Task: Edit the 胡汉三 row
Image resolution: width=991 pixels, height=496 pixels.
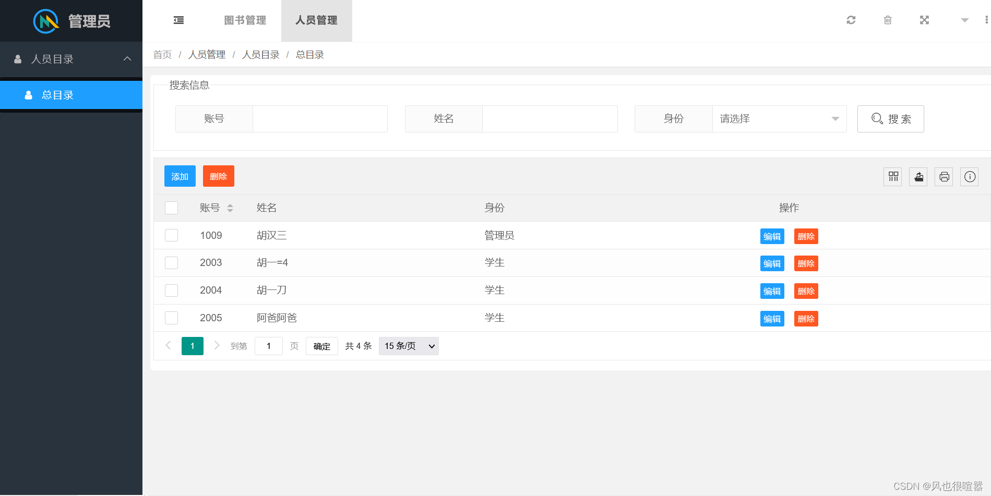Action: (772, 236)
